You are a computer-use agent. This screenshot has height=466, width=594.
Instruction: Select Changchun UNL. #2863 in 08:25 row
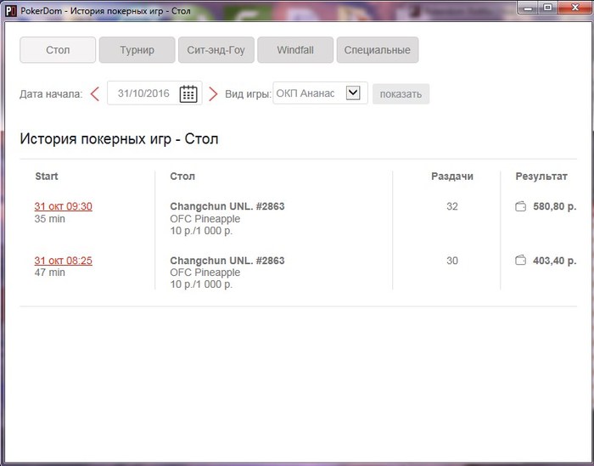[x=227, y=261]
